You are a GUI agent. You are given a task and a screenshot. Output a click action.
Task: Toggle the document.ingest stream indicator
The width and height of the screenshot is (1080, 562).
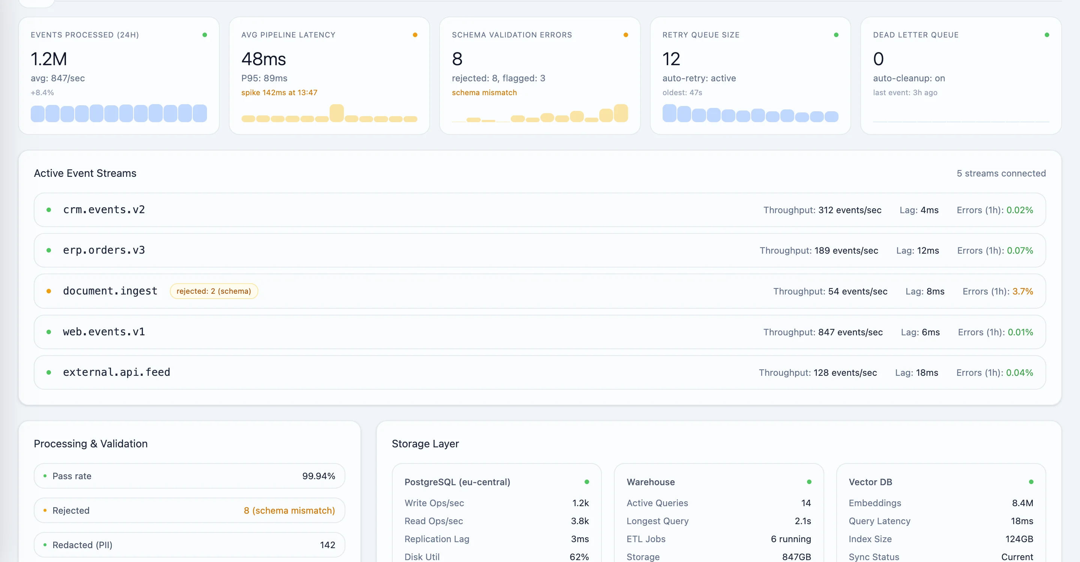pos(49,291)
